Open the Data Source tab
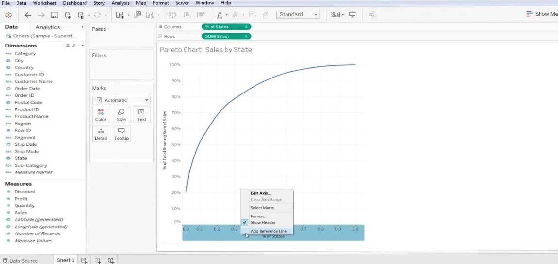The height and width of the screenshot is (264, 558). pos(20,261)
